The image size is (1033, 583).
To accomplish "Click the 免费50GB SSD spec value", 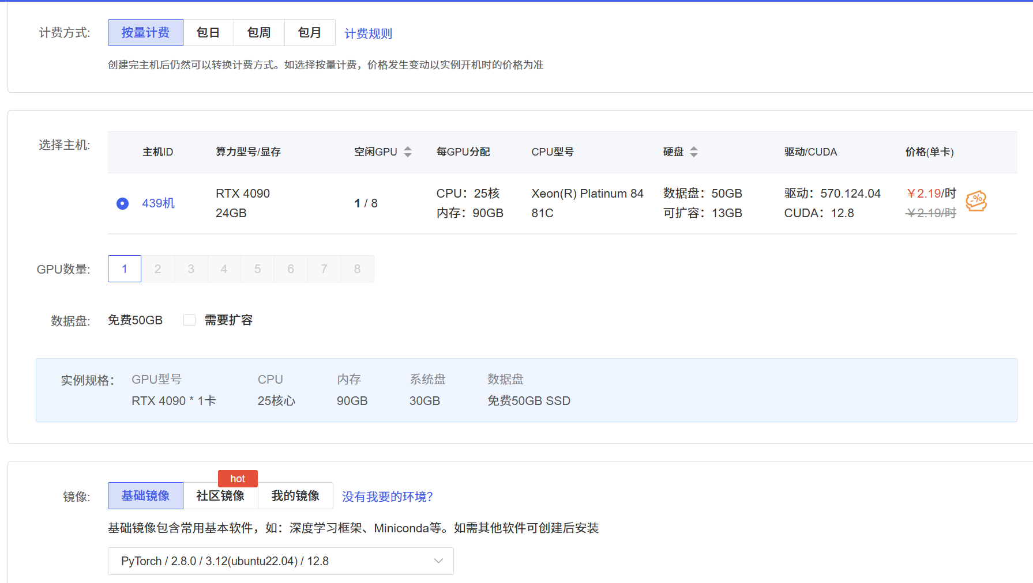I will click(x=529, y=401).
